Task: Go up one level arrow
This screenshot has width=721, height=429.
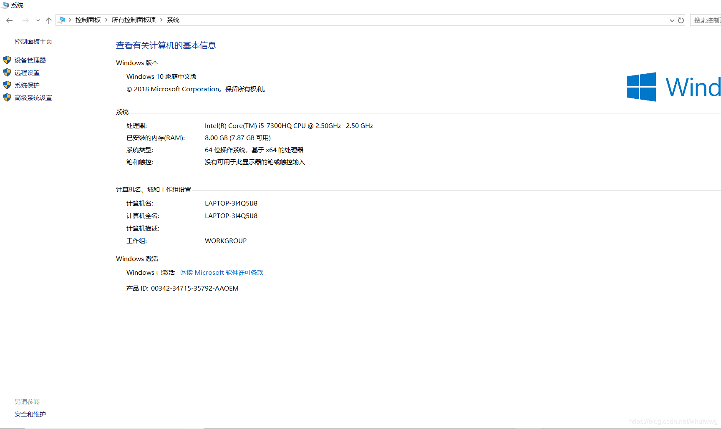Action: pyautogui.click(x=49, y=20)
